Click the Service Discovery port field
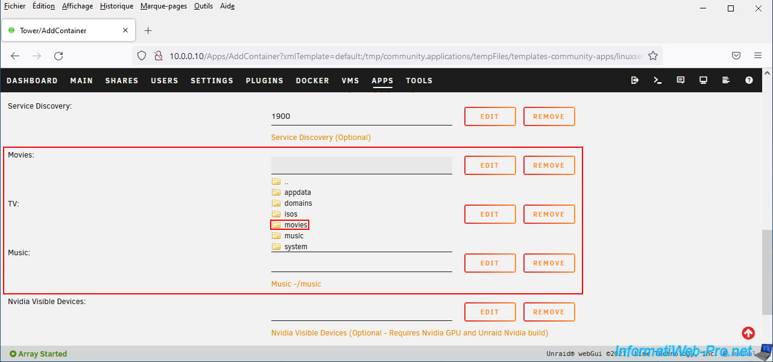Image resolution: width=773 pixels, height=362 pixels. point(361,116)
